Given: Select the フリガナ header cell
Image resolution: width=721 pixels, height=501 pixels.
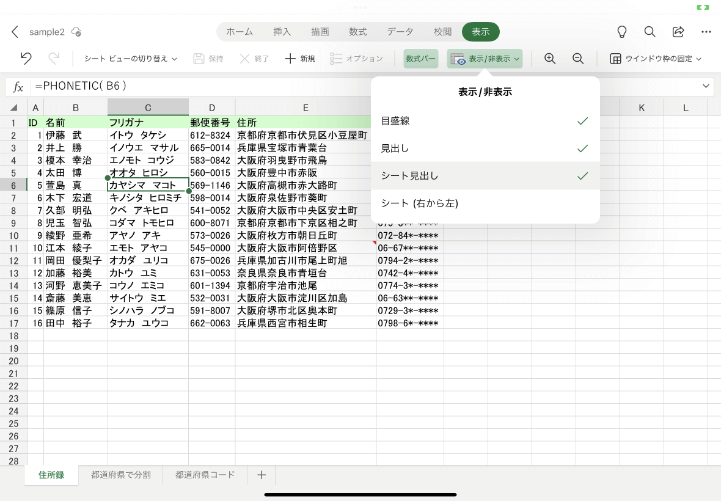Looking at the screenshot, I should pyautogui.click(x=148, y=123).
